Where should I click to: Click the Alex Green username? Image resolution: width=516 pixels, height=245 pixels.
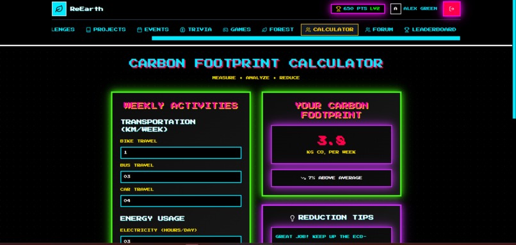[420, 9]
